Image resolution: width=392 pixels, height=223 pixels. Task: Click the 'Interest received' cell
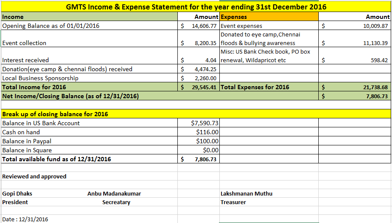tap(89, 56)
